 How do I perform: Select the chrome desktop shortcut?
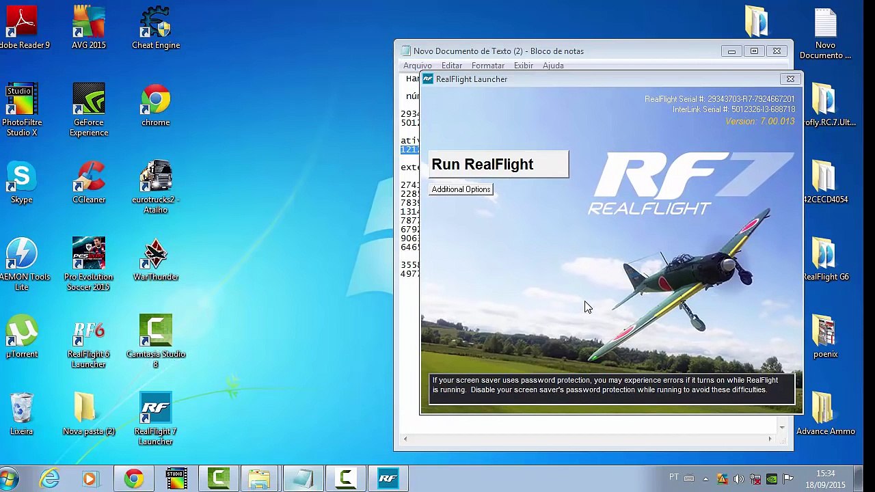pyautogui.click(x=156, y=106)
